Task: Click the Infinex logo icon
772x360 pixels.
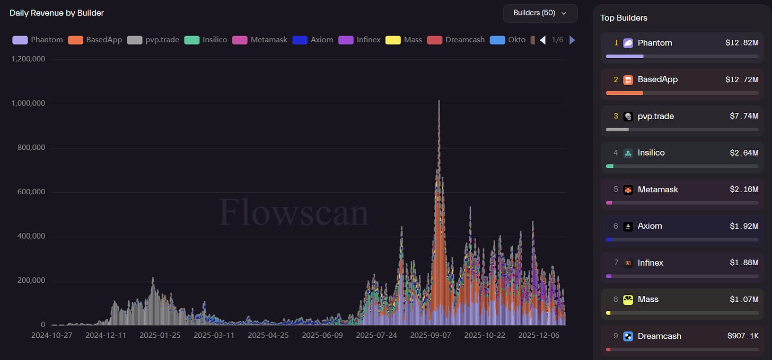Action: pyautogui.click(x=628, y=263)
